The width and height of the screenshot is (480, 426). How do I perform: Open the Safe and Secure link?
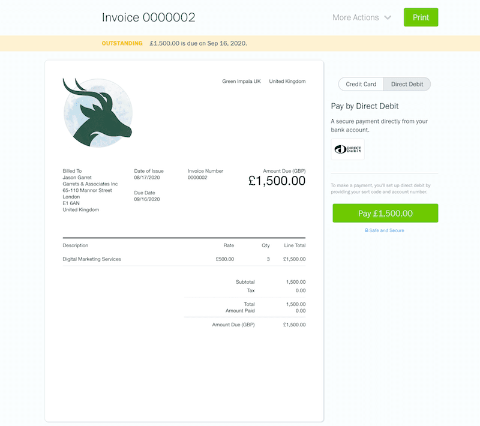[x=387, y=230]
